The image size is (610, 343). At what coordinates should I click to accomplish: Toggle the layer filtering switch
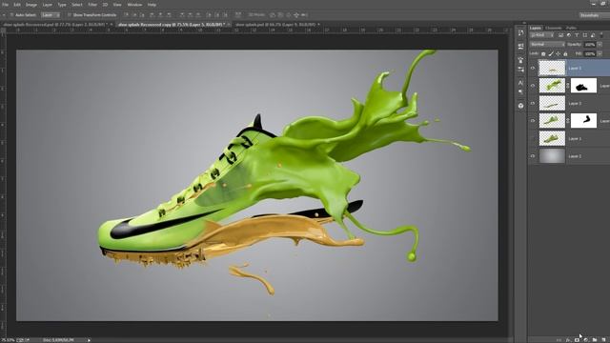601,35
